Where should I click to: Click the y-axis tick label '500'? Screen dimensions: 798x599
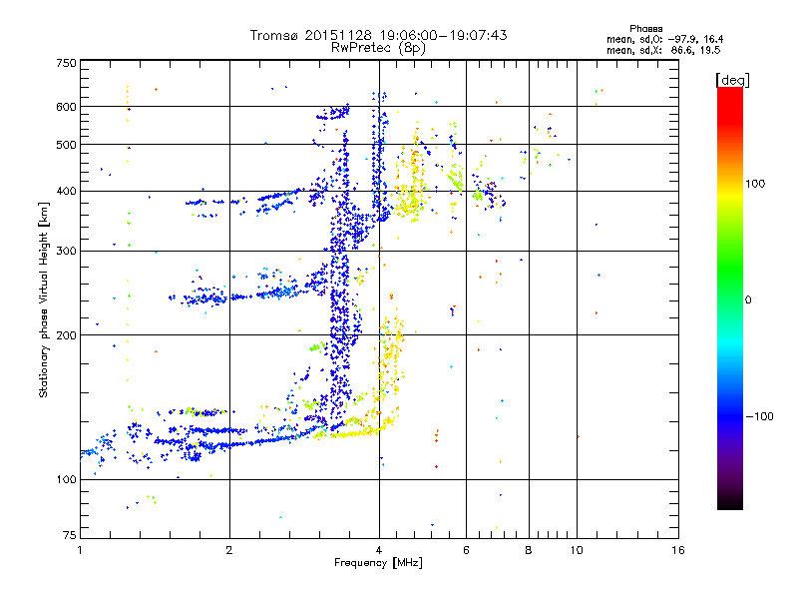66,145
